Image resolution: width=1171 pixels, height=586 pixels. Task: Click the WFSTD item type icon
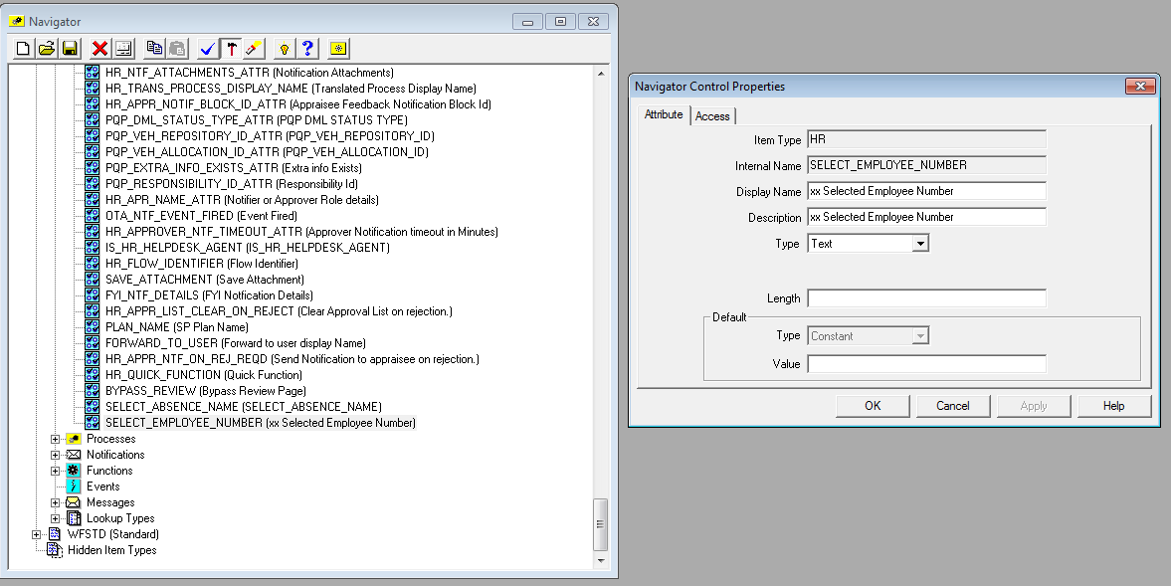click(x=55, y=533)
